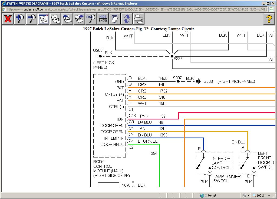The height and width of the screenshot is (199, 277).
Task: Expand the 100% zoom level dropdown
Action: click(x=269, y=195)
